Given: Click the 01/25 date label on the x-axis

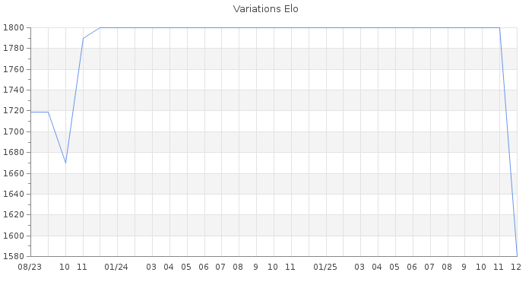Looking at the screenshot, I should (325, 268).
